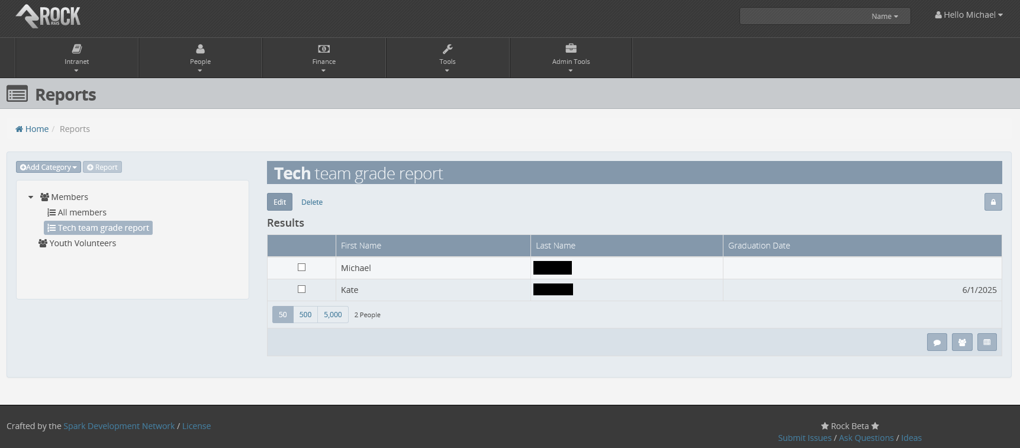Open the Name search type dropdown

[884, 17]
